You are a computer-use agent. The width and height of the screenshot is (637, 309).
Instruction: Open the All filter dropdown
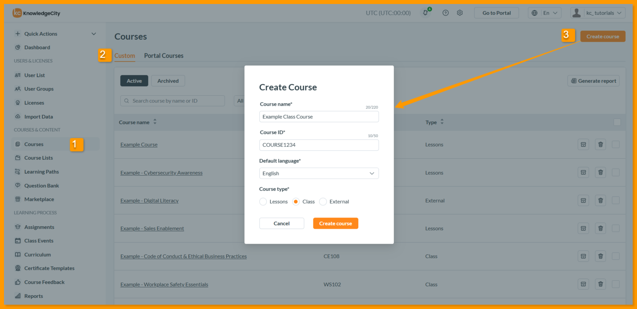(x=239, y=101)
